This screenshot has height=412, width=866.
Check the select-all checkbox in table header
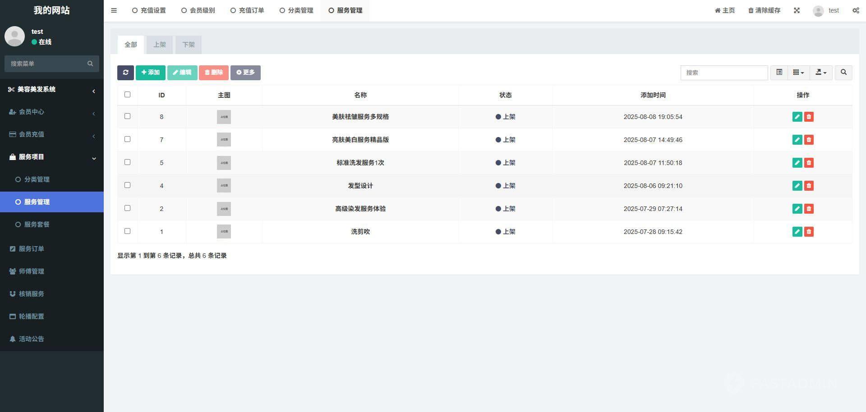pos(127,95)
